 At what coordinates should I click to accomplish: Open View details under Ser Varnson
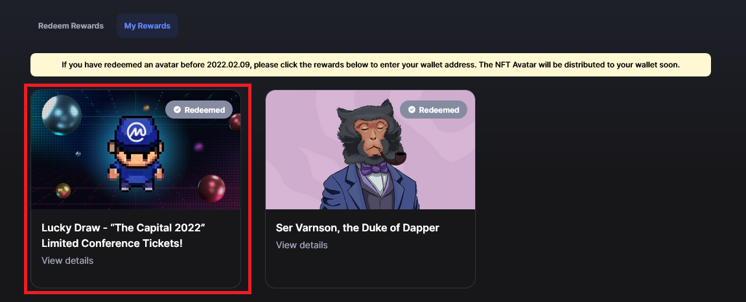click(x=301, y=245)
